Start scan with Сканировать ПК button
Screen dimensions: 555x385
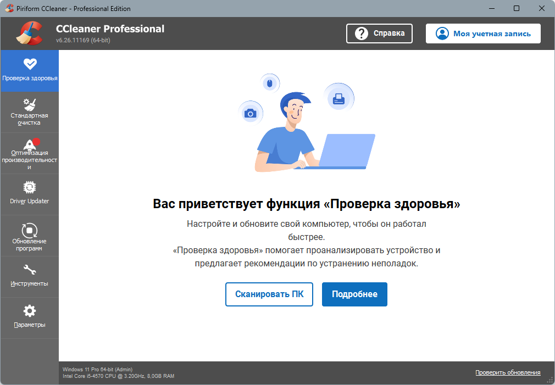point(269,294)
